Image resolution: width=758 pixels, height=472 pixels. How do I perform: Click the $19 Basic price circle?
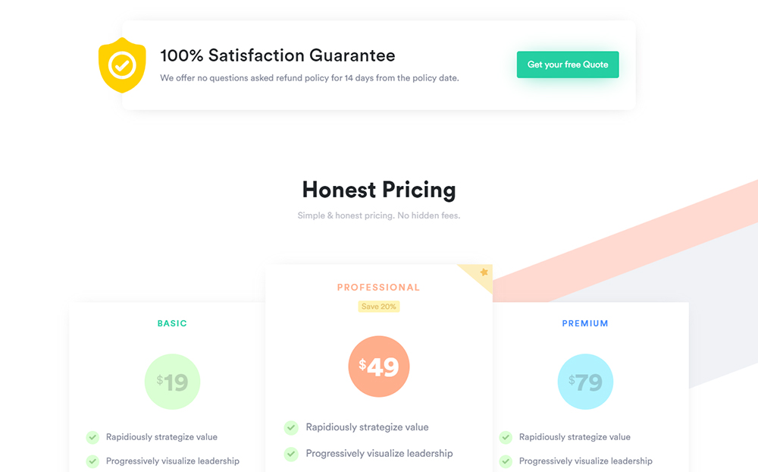click(x=172, y=382)
